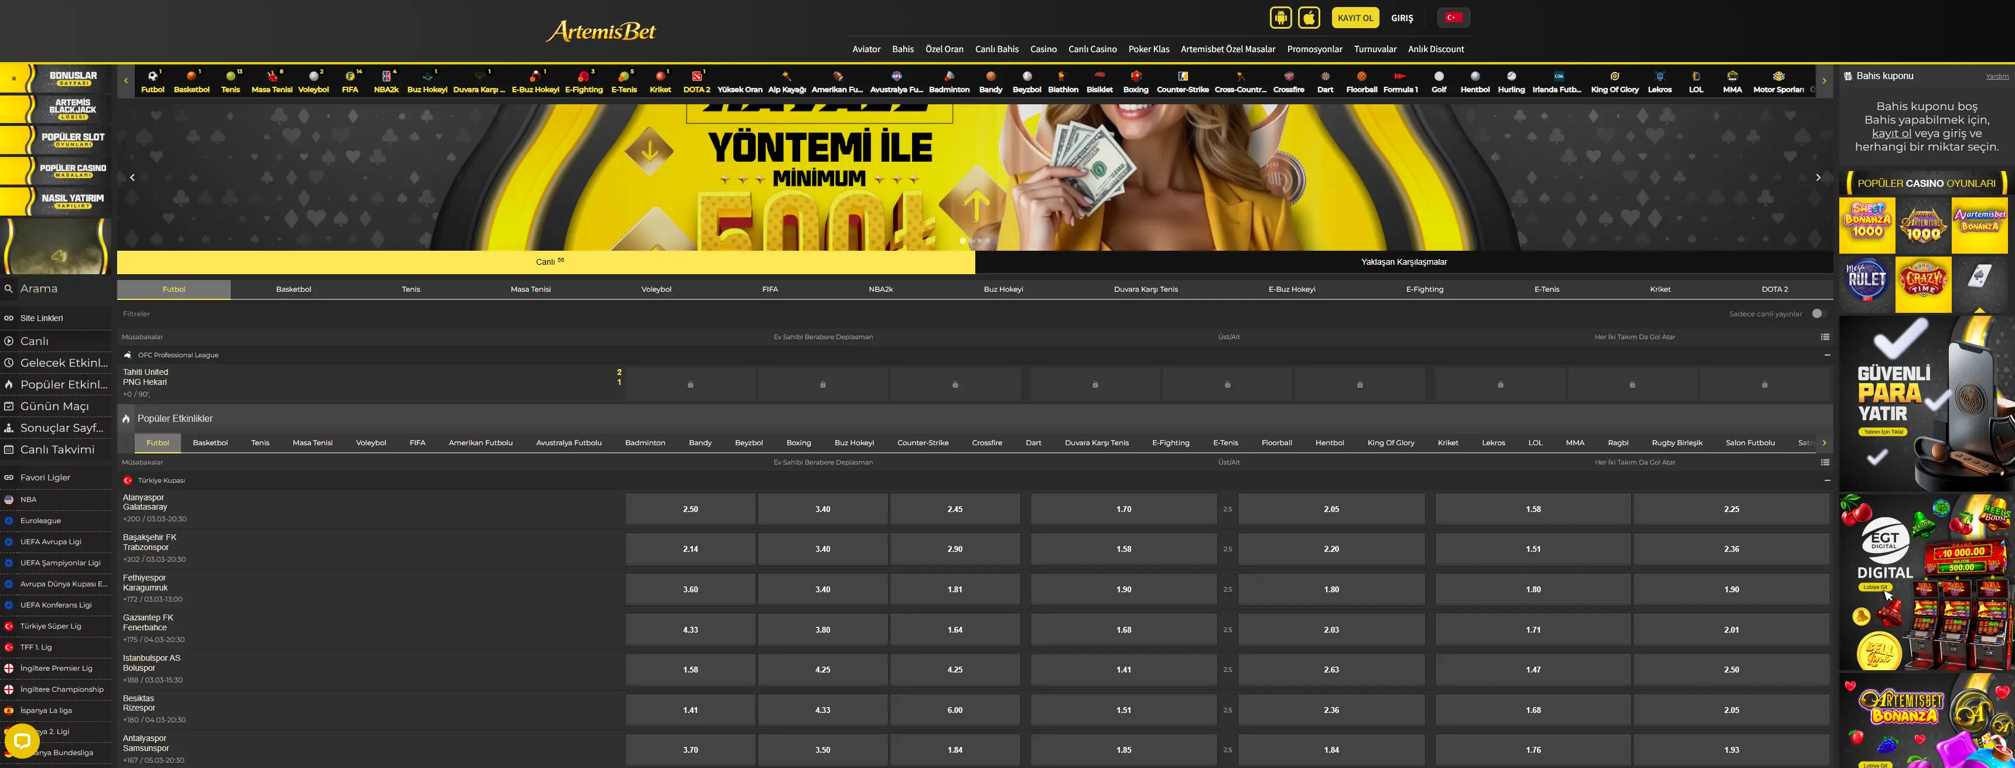Click the Android app download icon
This screenshot has height=768, width=2015.
point(1280,17)
